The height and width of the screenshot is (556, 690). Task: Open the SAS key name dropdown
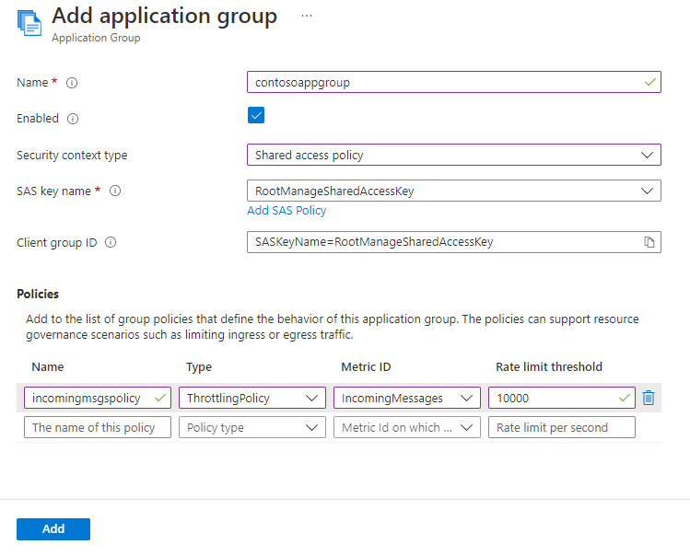tap(453, 191)
